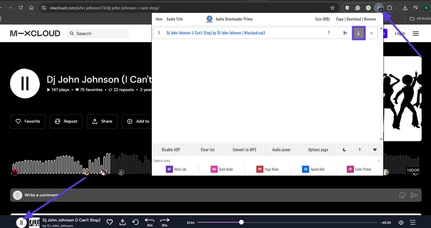431x228 pixels.
Task: Click the green plus extension icon
Action: coord(368,8)
